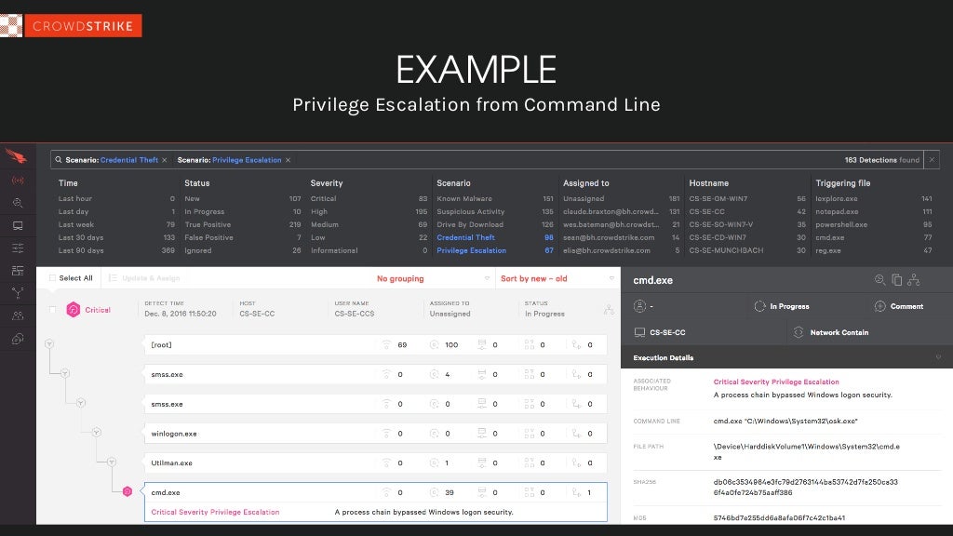Select the winlogon.exe process row
Viewport: 953px width, 536px height.
pos(376,434)
